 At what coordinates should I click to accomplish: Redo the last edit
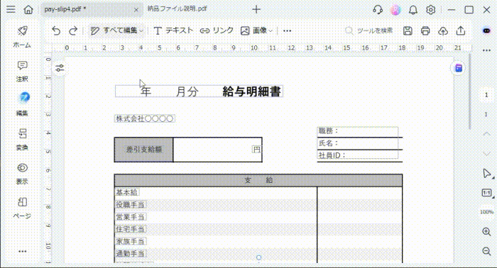(x=73, y=30)
